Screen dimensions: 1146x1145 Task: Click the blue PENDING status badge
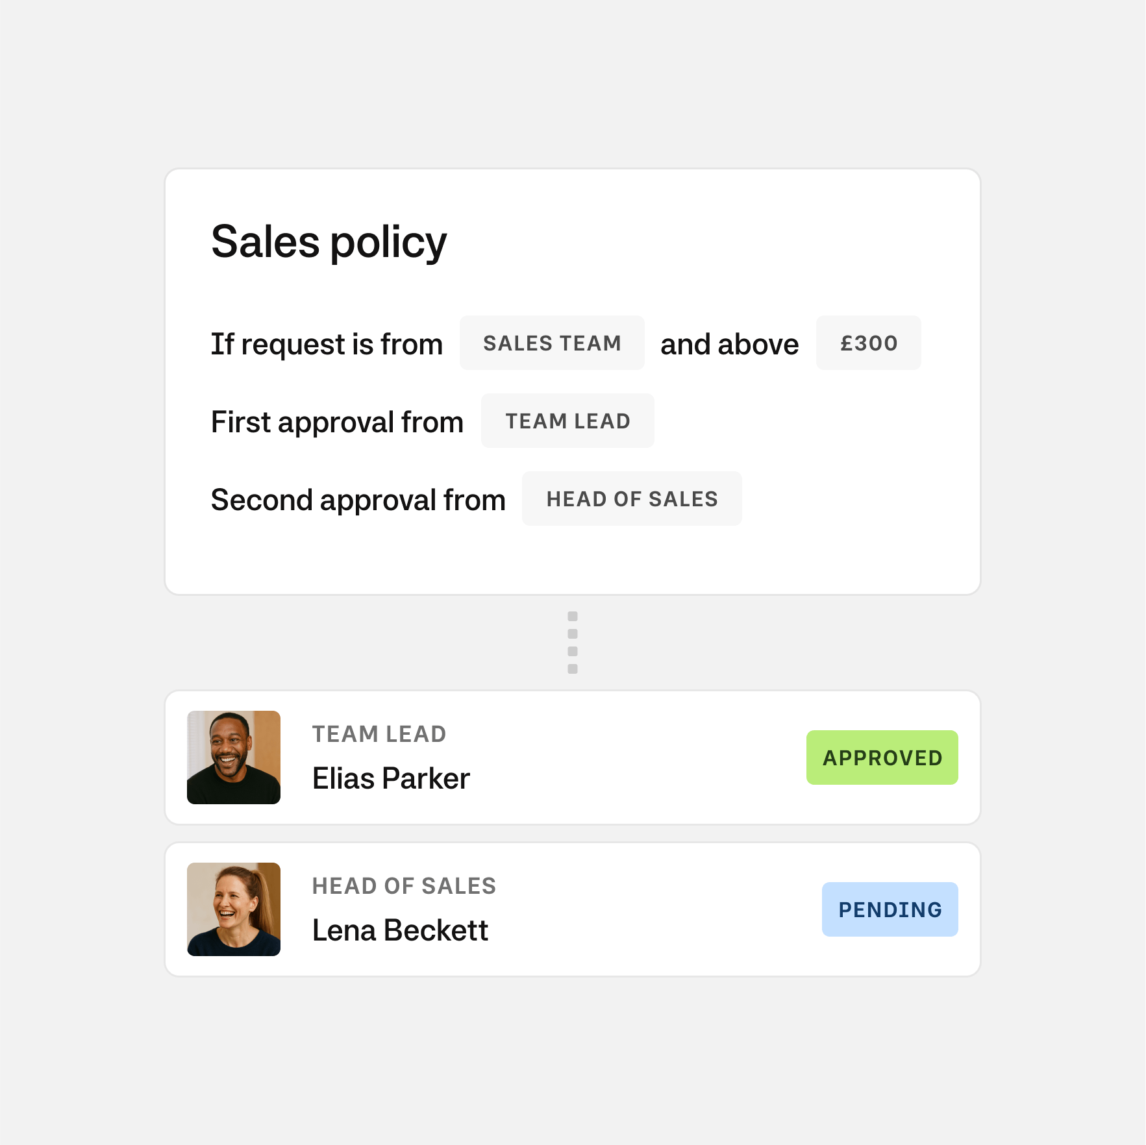click(890, 909)
